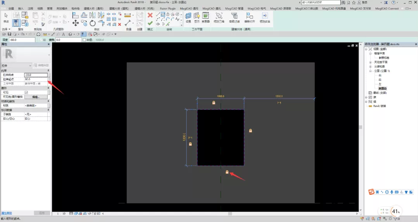Image resolution: width=418 pixels, height=222 pixels.
Task: Click the Depth field in options bar
Action: click(x=22, y=40)
